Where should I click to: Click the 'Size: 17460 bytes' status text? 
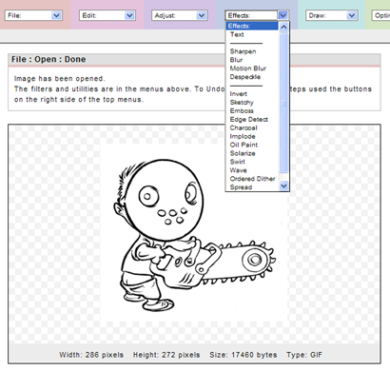click(244, 355)
